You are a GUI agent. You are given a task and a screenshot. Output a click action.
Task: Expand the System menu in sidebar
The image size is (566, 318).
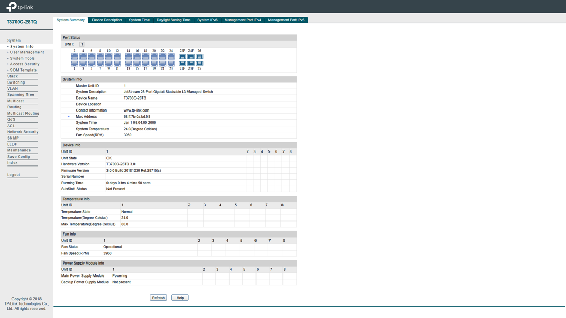(14, 40)
